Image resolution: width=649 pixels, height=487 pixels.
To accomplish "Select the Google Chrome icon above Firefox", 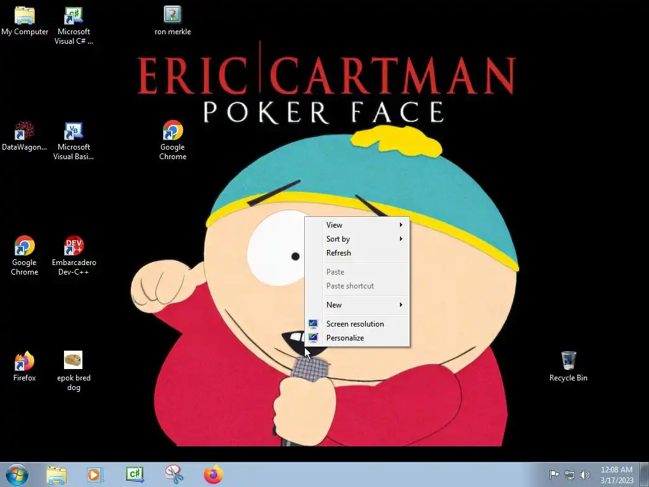I will click(x=25, y=256).
